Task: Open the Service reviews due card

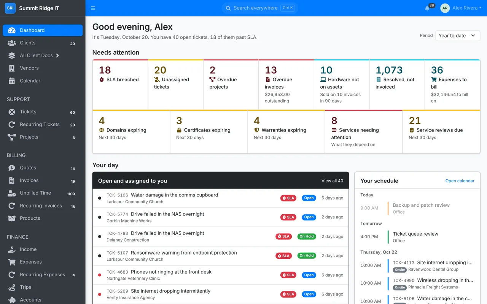Action: (x=441, y=132)
